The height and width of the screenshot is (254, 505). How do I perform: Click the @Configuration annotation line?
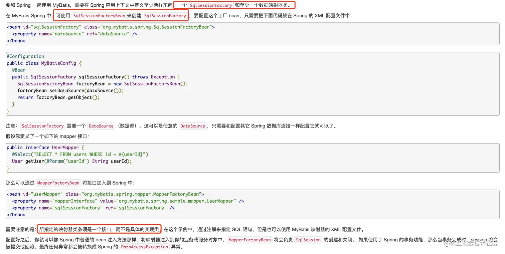[25, 56]
